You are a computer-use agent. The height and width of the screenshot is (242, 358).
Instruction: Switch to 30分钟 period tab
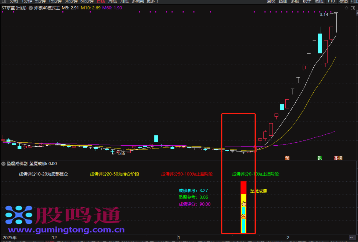[x=71, y=1]
